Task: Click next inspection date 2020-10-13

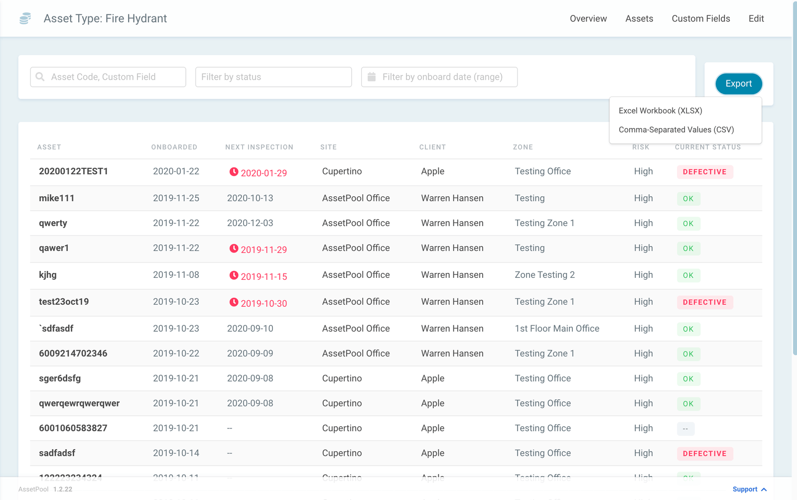Action: pos(250,198)
